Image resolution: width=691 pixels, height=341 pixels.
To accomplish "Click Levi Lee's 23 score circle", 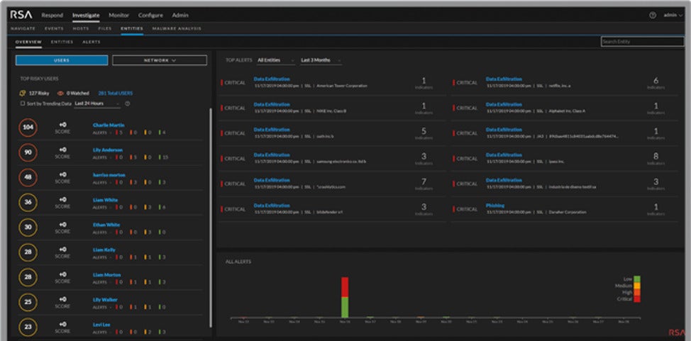I will [28, 328].
